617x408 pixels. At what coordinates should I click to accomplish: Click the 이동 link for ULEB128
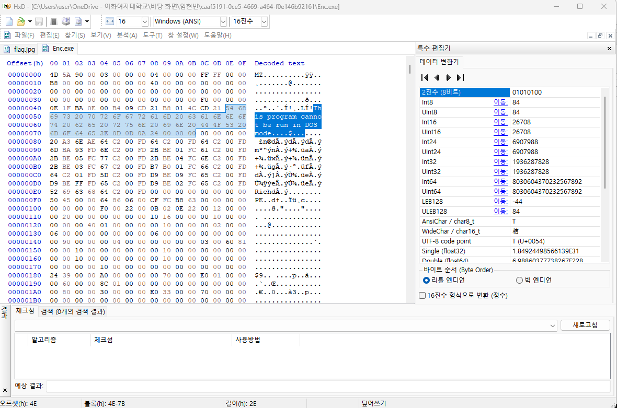(x=500, y=211)
